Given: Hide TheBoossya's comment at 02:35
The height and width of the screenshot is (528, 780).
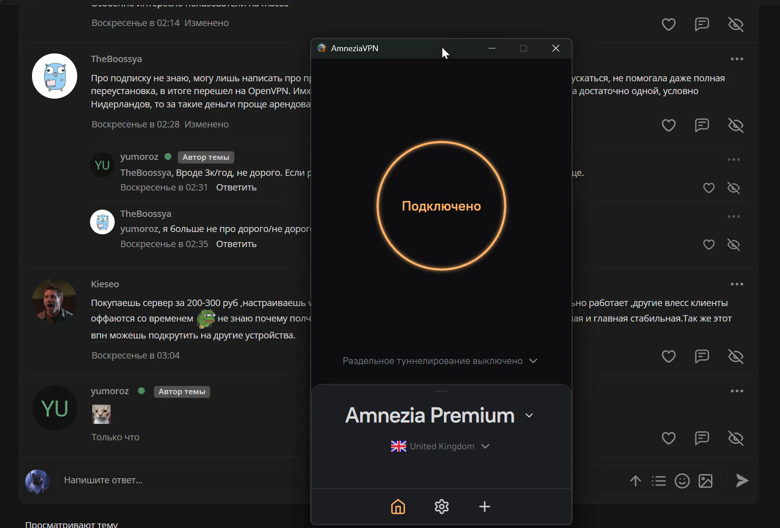Looking at the screenshot, I should [x=733, y=244].
